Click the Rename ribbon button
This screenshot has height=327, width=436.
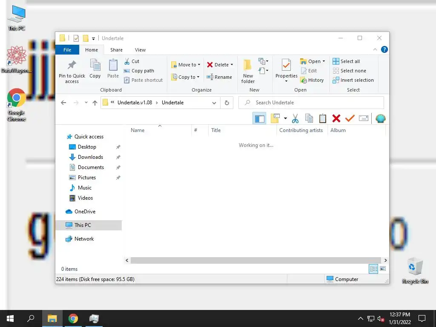219,77
